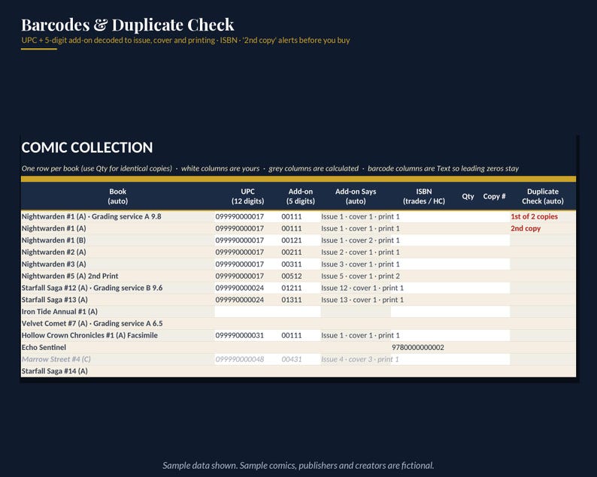Select 'Nightwarden #1 (A) · Grading service A 9.8' row
Screen dimensions: 597x477
coord(298,216)
